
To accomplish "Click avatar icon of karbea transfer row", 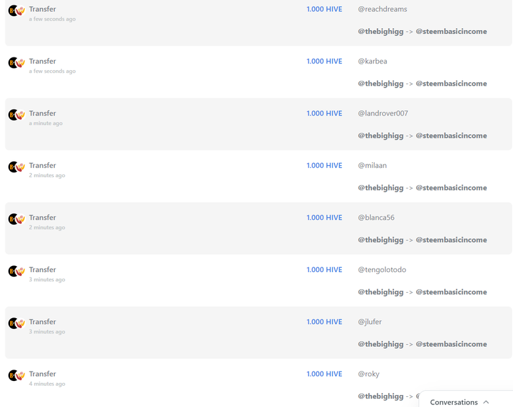I will pyautogui.click(x=17, y=63).
